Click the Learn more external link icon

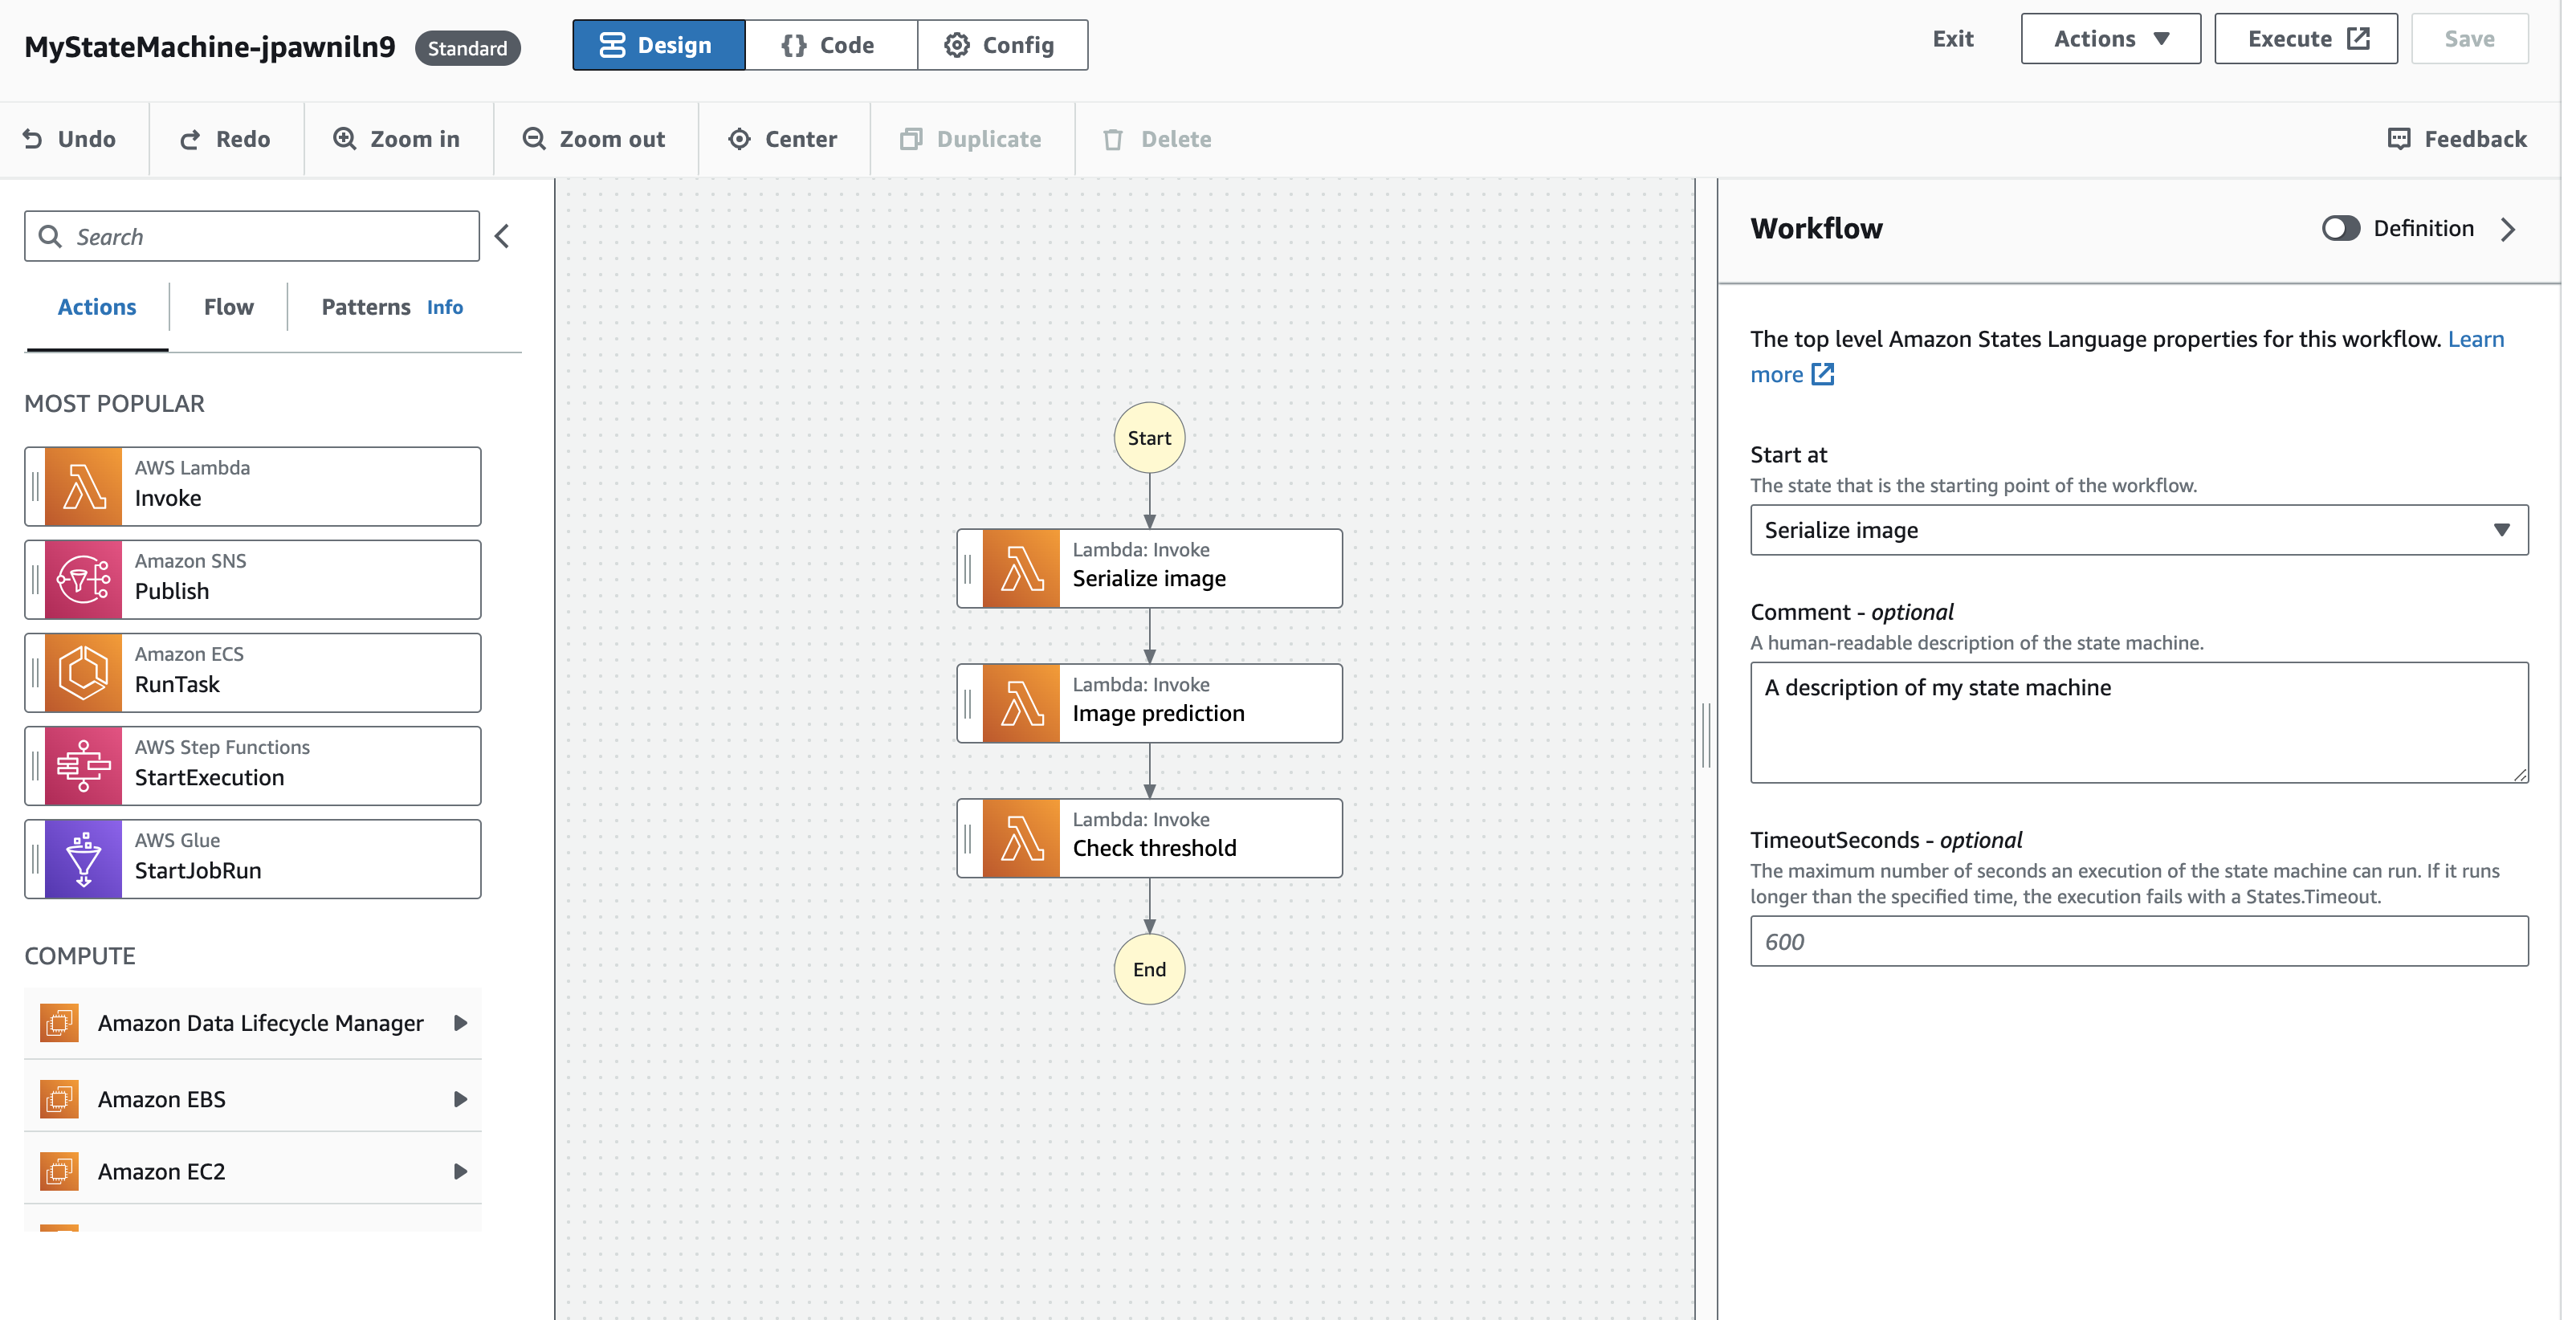1823,374
